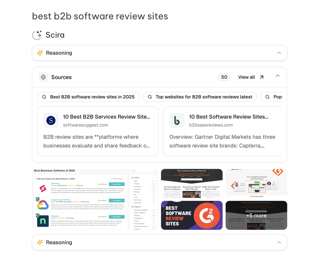The width and height of the screenshot is (313, 255).
Task: Click '10 Best Software Review Sites...' title
Action: point(228,117)
